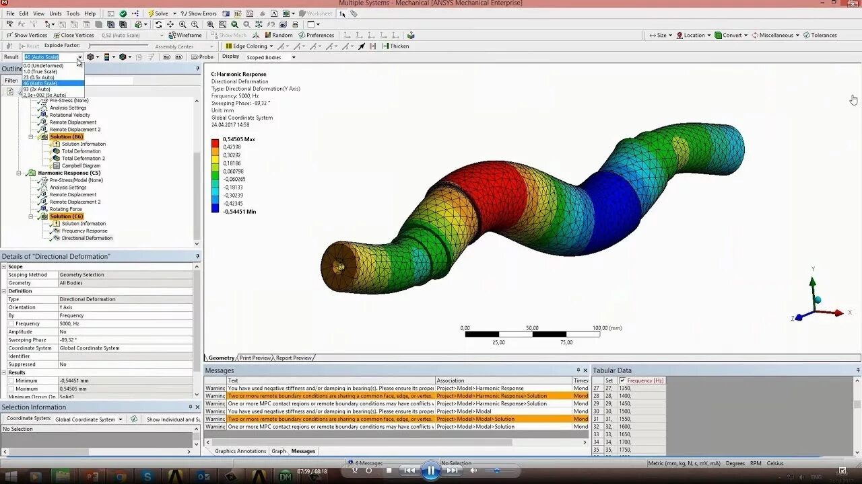
Task: Click the Solve lightning icon
Action: tap(150, 13)
